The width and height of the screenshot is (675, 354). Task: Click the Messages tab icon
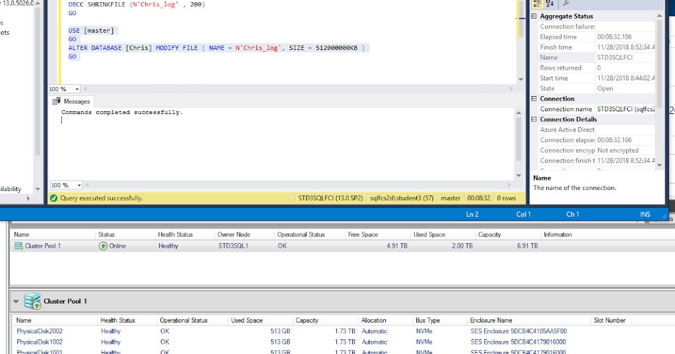pyautogui.click(x=56, y=101)
